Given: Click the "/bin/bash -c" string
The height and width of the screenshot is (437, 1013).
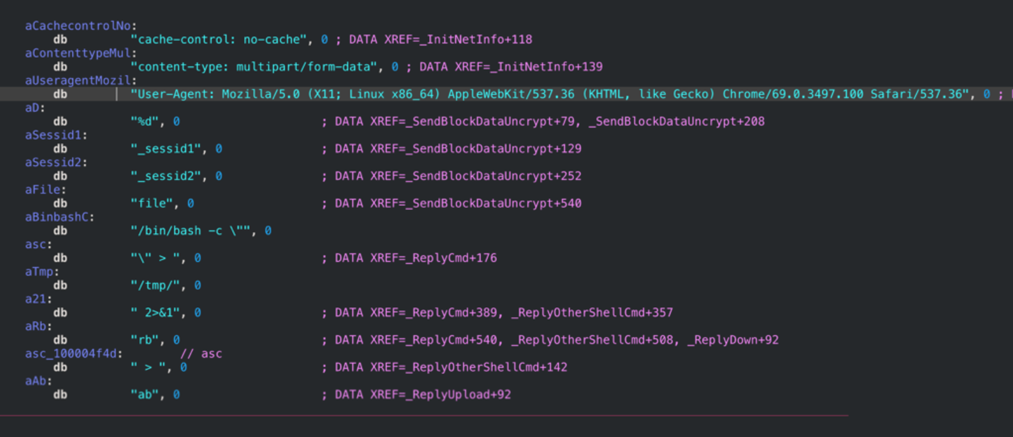Looking at the screenshot, I should point(190,231).
